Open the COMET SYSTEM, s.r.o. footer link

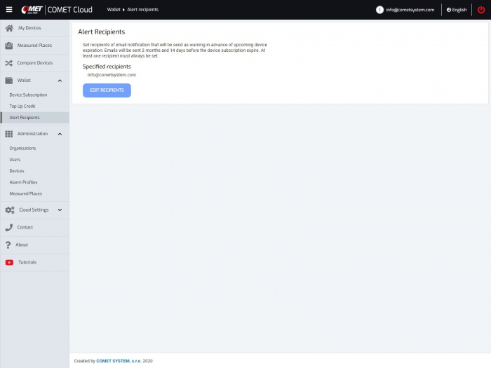click(x=119, y=361)
